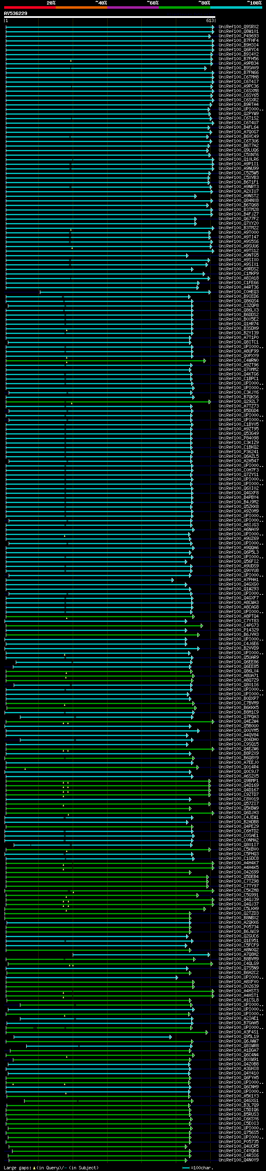
Task: Pick the UniRef100_C6T4U7 label
Action: pyautogui.click(x=239, y=123)
